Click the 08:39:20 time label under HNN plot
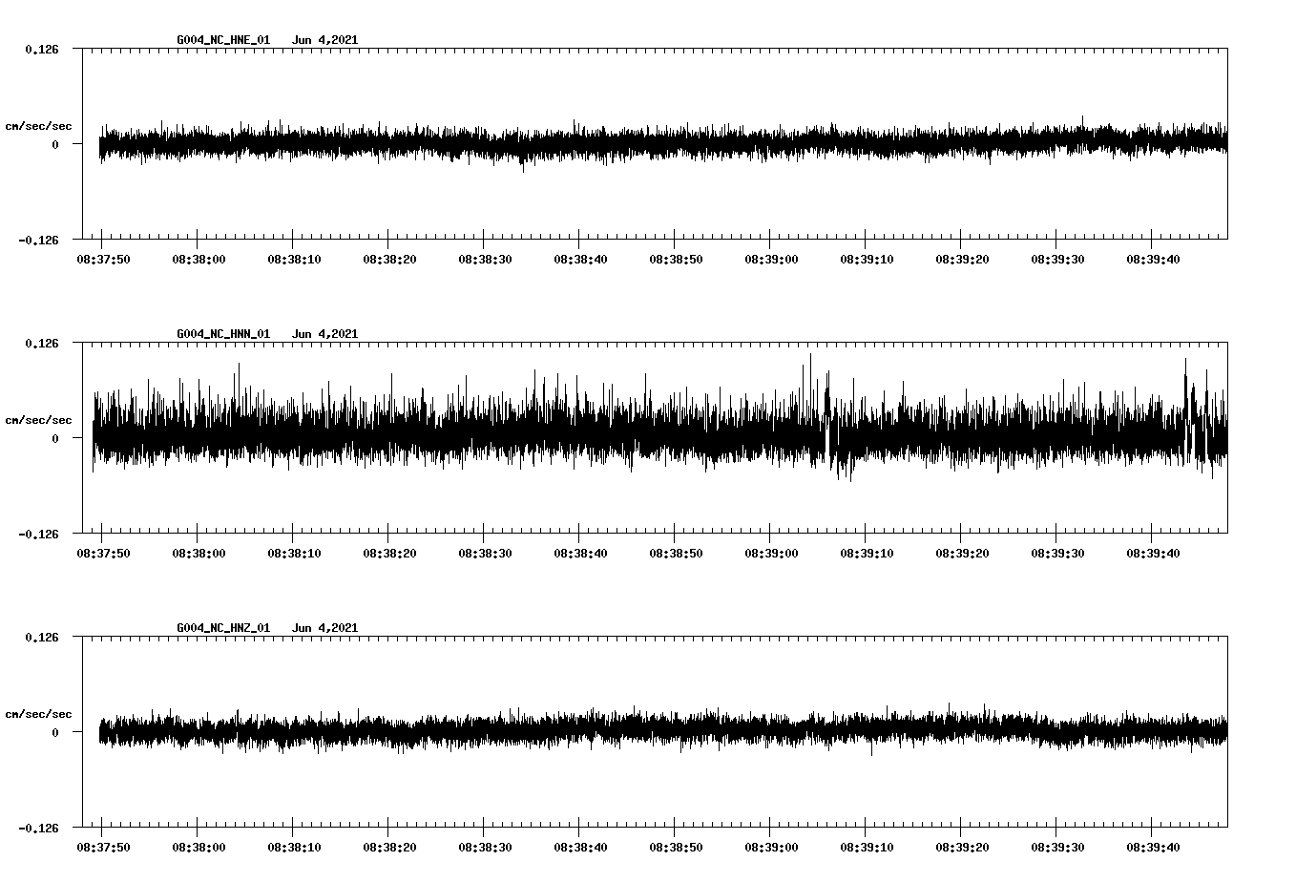 click(962, 554)
